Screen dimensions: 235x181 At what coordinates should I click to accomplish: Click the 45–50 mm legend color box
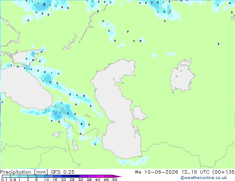click(x=109, y=176)
